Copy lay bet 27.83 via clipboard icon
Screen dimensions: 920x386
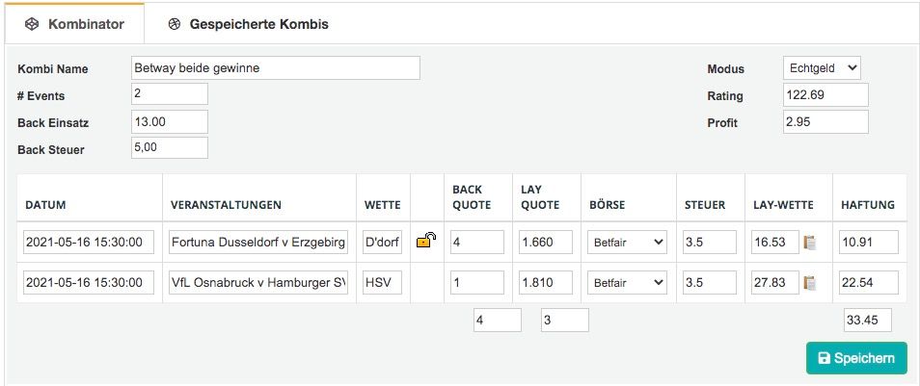coord(810,282)
